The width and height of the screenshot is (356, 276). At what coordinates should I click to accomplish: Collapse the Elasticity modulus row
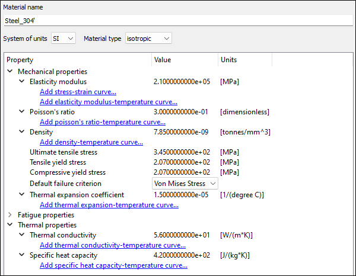(22, 82)
